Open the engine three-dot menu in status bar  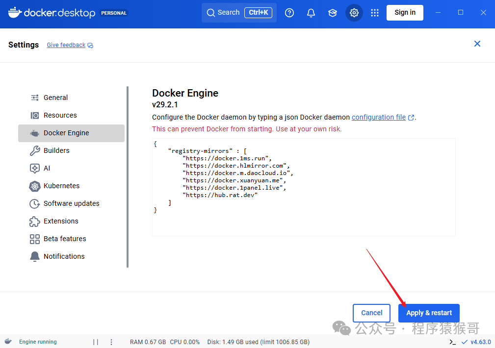(x=111, y=342)
